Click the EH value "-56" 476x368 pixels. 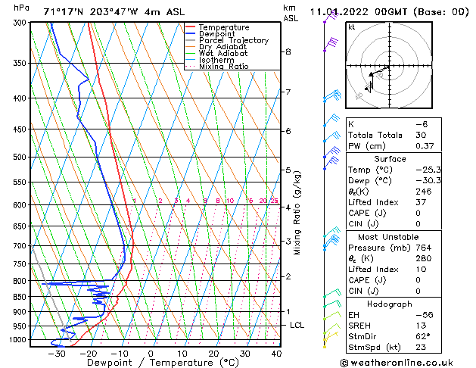point(425,315)
